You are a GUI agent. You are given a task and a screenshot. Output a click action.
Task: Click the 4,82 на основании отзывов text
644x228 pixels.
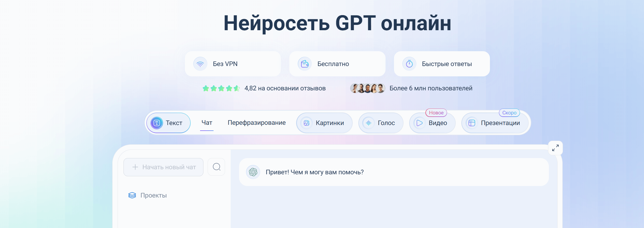285,88
